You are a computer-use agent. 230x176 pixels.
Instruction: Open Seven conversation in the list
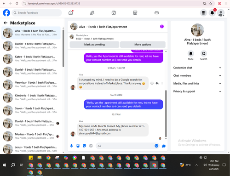[31, 110]
